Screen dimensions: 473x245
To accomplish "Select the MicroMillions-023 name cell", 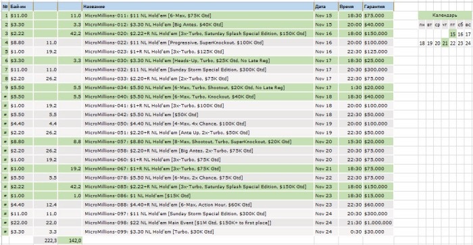I will (x=198, y=51).
